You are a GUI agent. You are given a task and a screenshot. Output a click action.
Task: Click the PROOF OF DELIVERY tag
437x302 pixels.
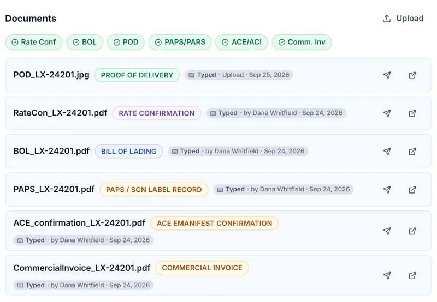[x=137, y=75]
